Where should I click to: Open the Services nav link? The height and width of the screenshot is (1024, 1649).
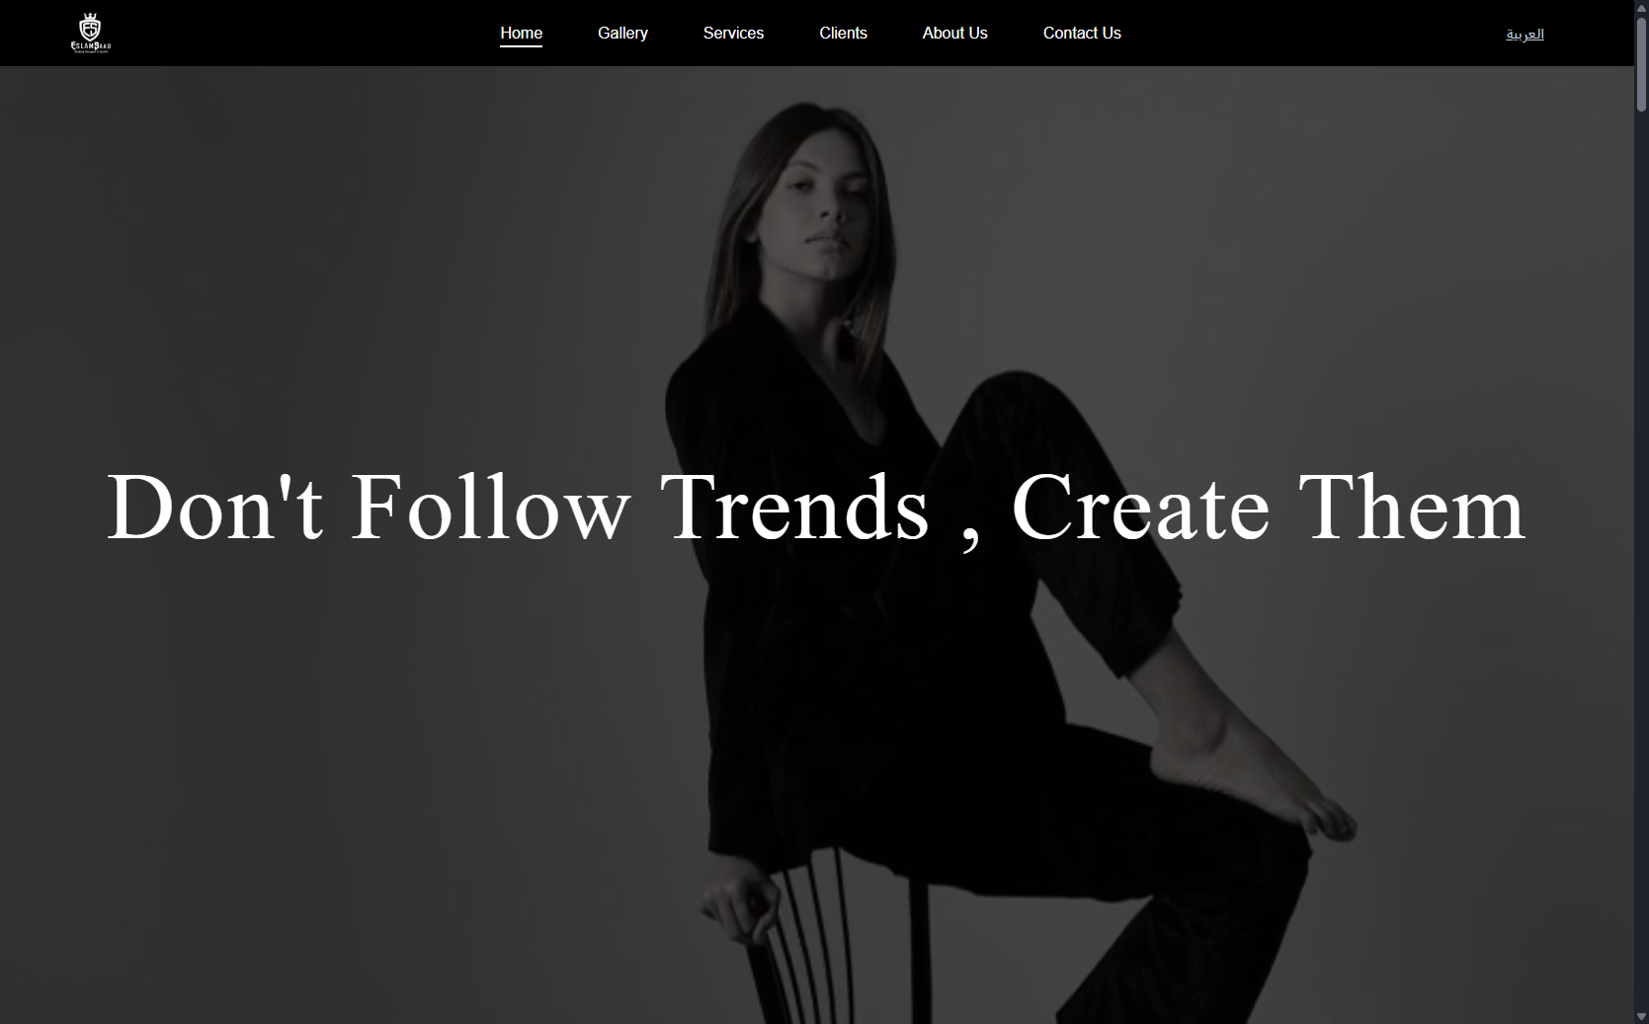[733, 33]
